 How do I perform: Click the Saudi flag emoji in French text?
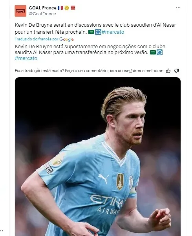click(x=91, y=32)
